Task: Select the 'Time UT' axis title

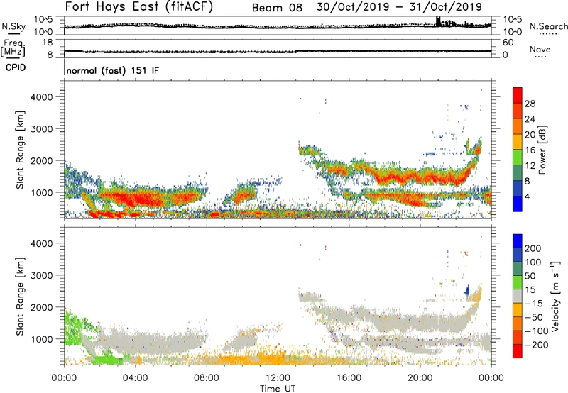Action: (278, 389)
